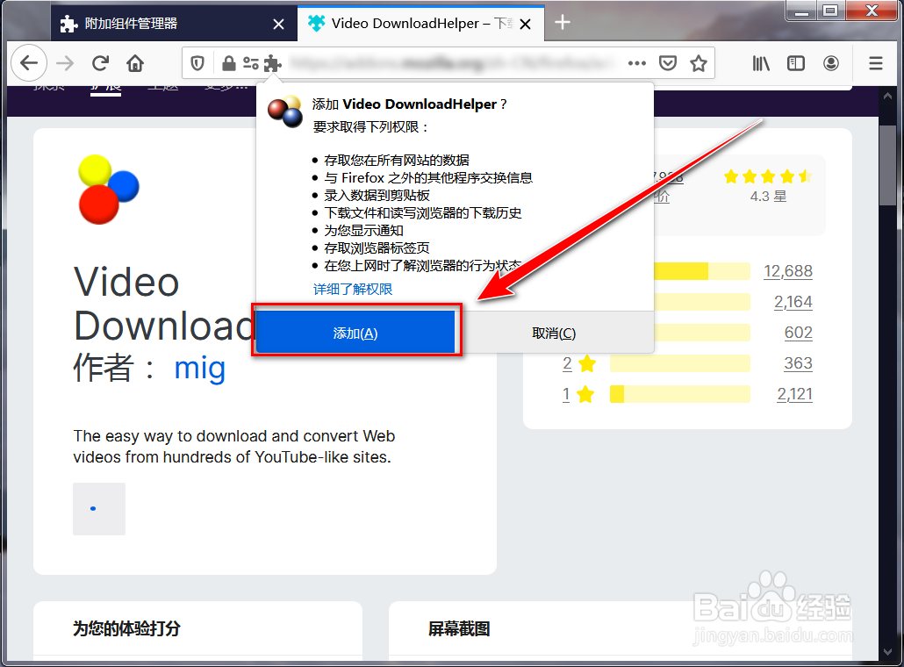Close the add-ons manager tab
The image size is (904, 667).
pos(278,24)
